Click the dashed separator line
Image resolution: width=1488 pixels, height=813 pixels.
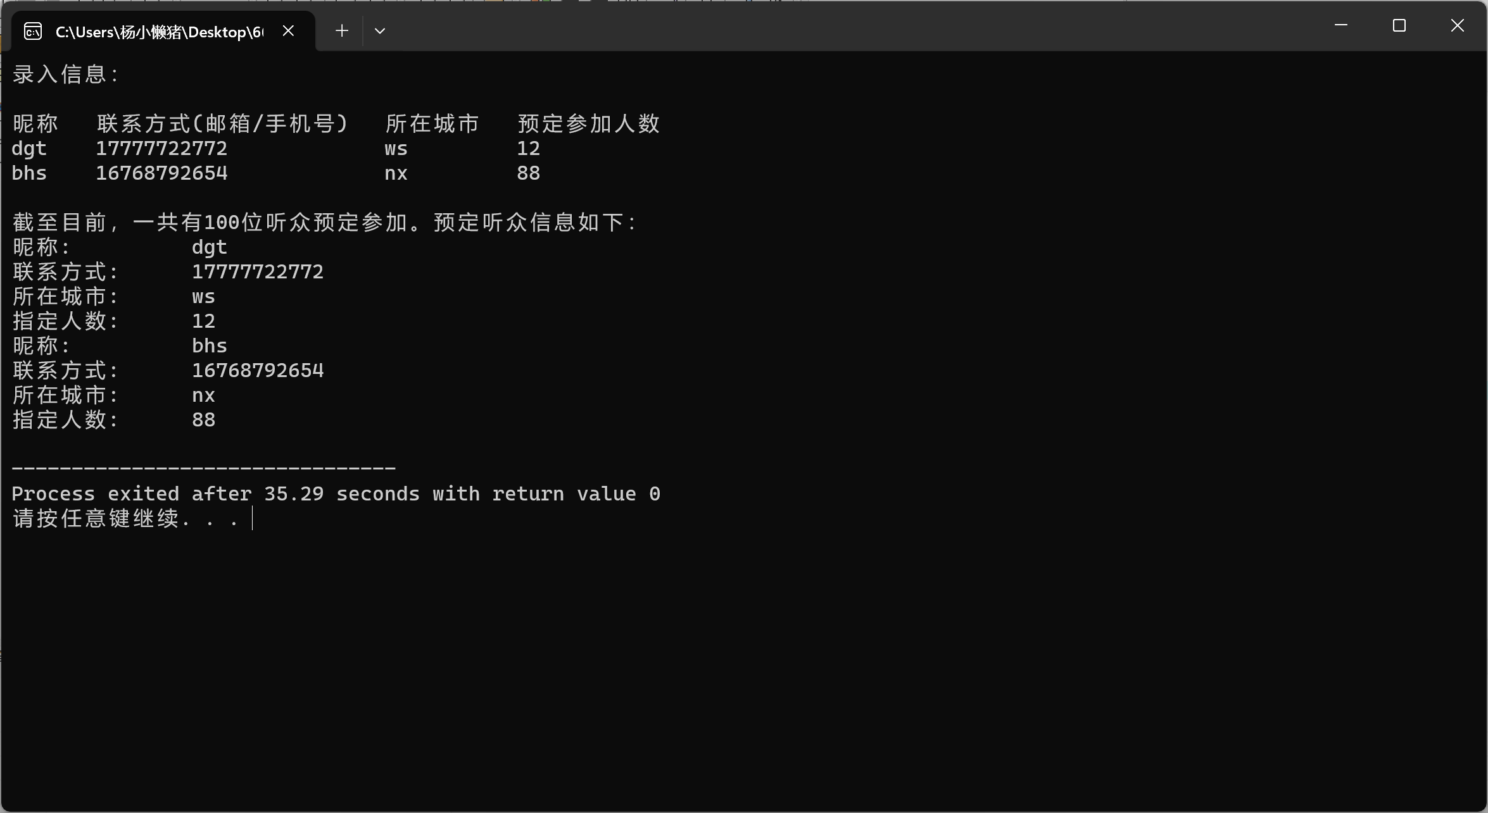pyautogui.click(x=203, y=469)
